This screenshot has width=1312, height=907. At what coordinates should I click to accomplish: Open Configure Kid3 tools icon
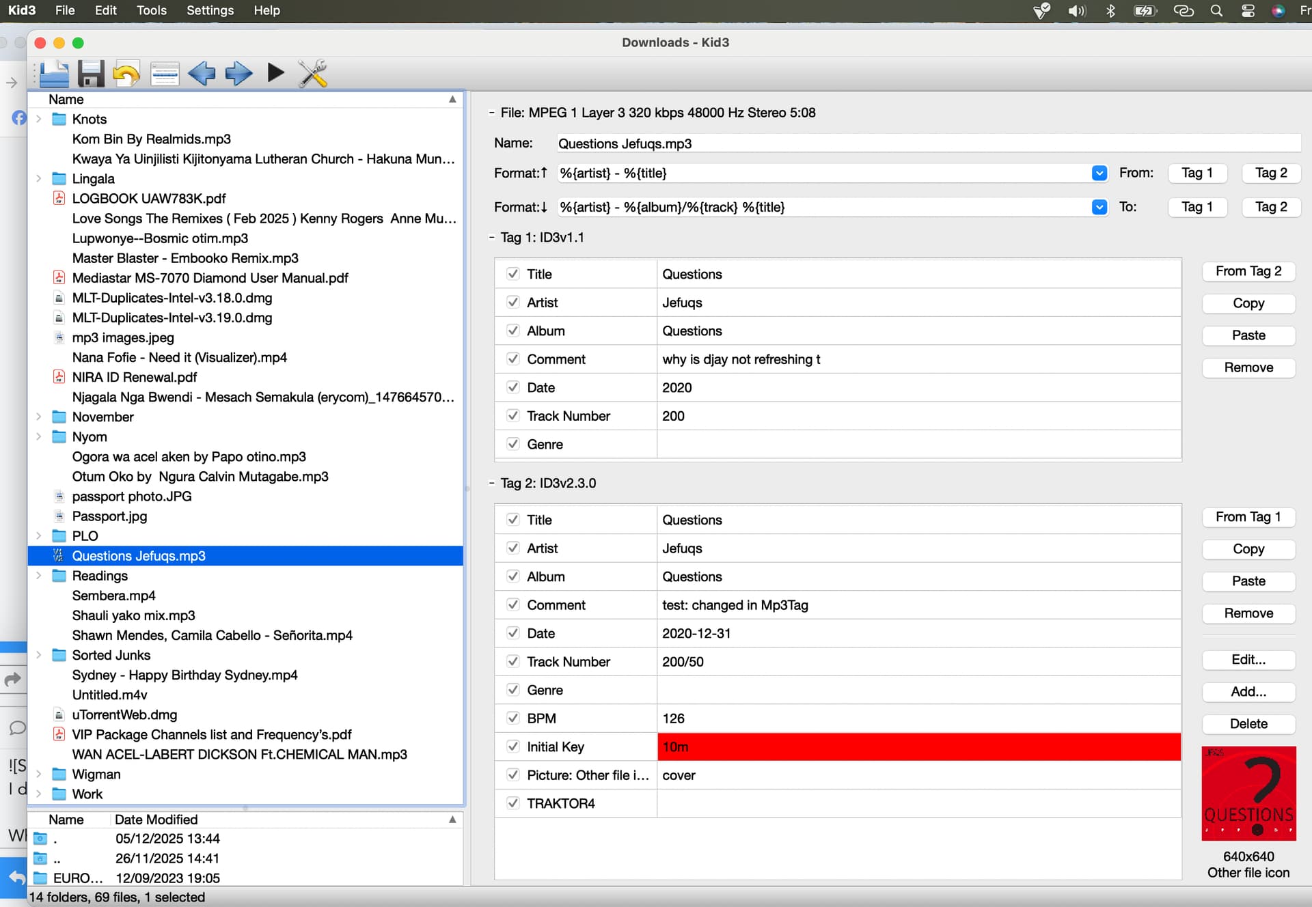coord(313,74)
